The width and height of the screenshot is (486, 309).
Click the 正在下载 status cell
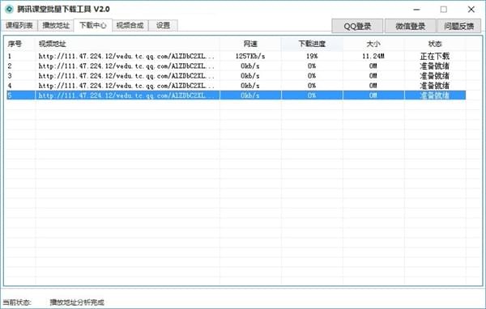point(434,56)
